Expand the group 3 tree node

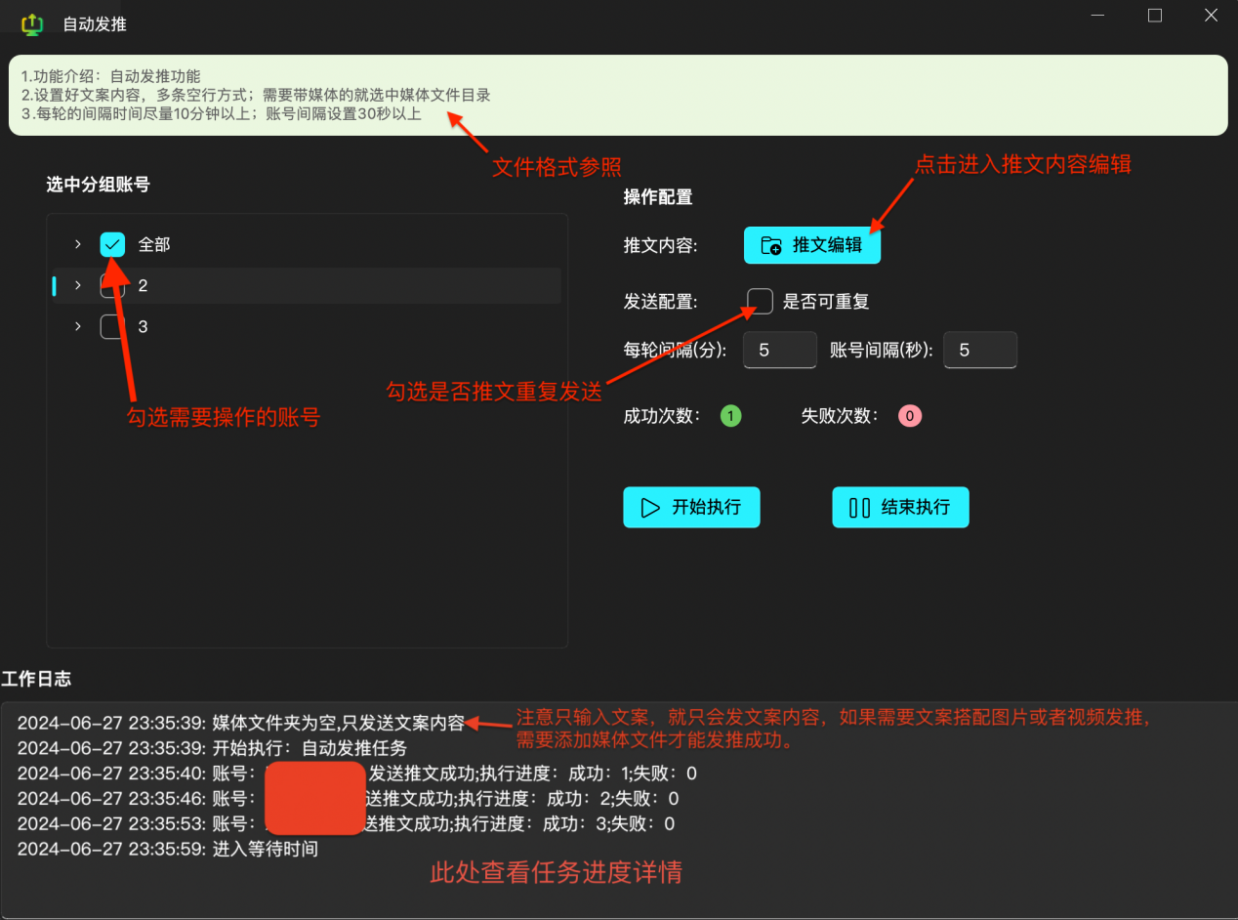point(78,326)
